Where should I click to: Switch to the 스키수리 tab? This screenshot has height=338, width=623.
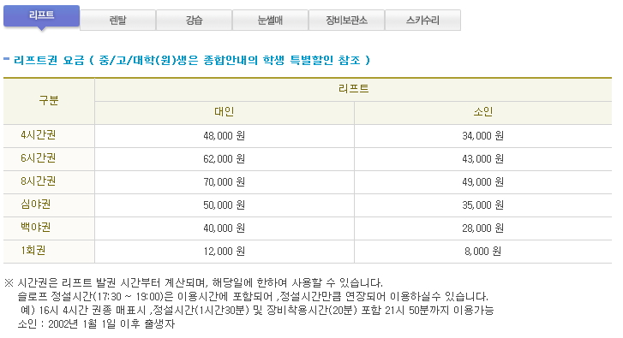[x=423, y=21]
